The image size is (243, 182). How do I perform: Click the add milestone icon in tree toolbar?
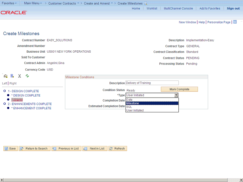[x=6, y=76]
